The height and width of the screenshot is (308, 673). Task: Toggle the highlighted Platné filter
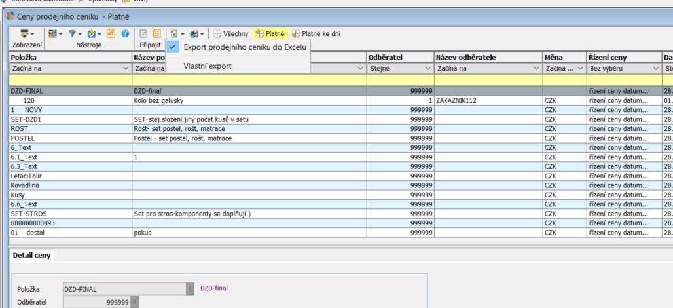pyautogui.click(x=270, y=33)
